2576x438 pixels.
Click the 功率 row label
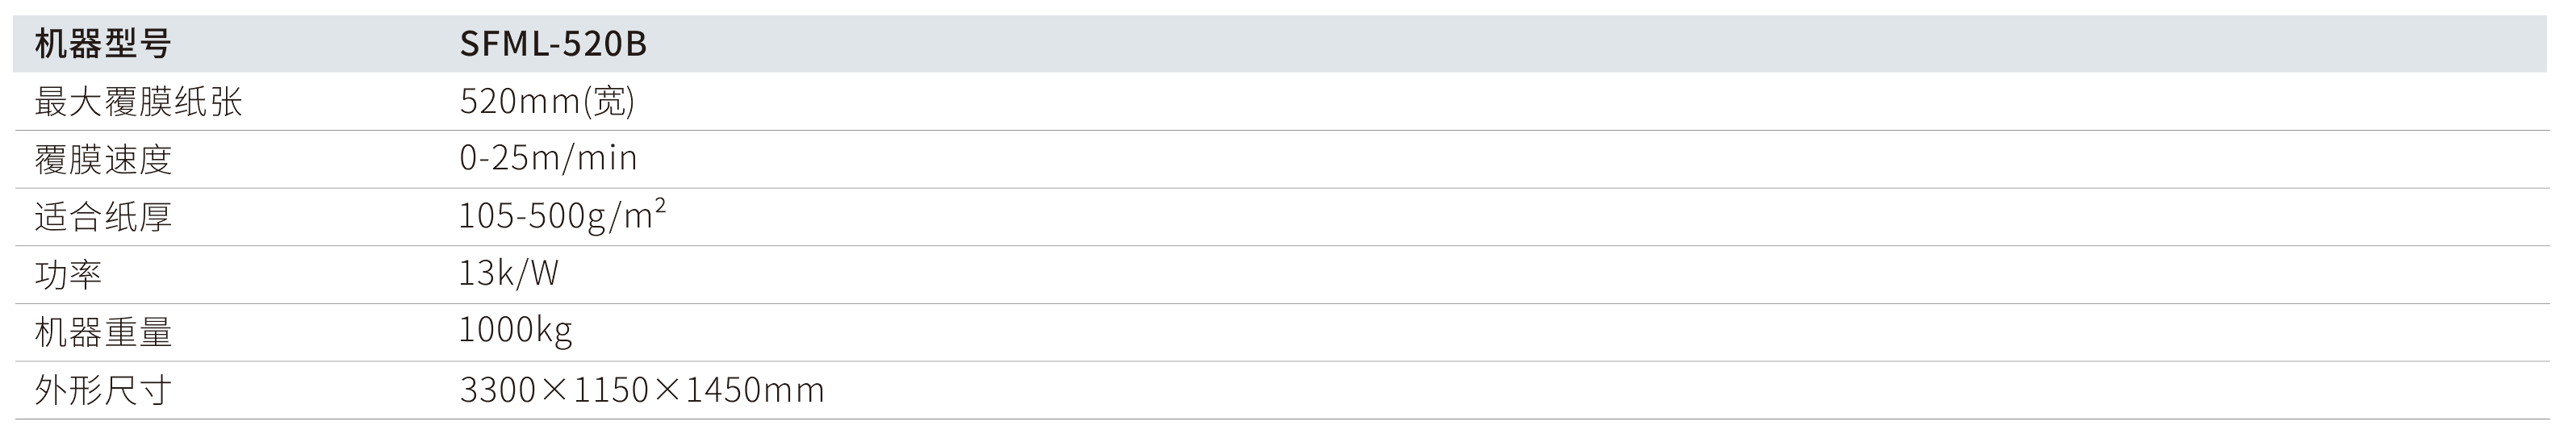(x=68, y=275)
